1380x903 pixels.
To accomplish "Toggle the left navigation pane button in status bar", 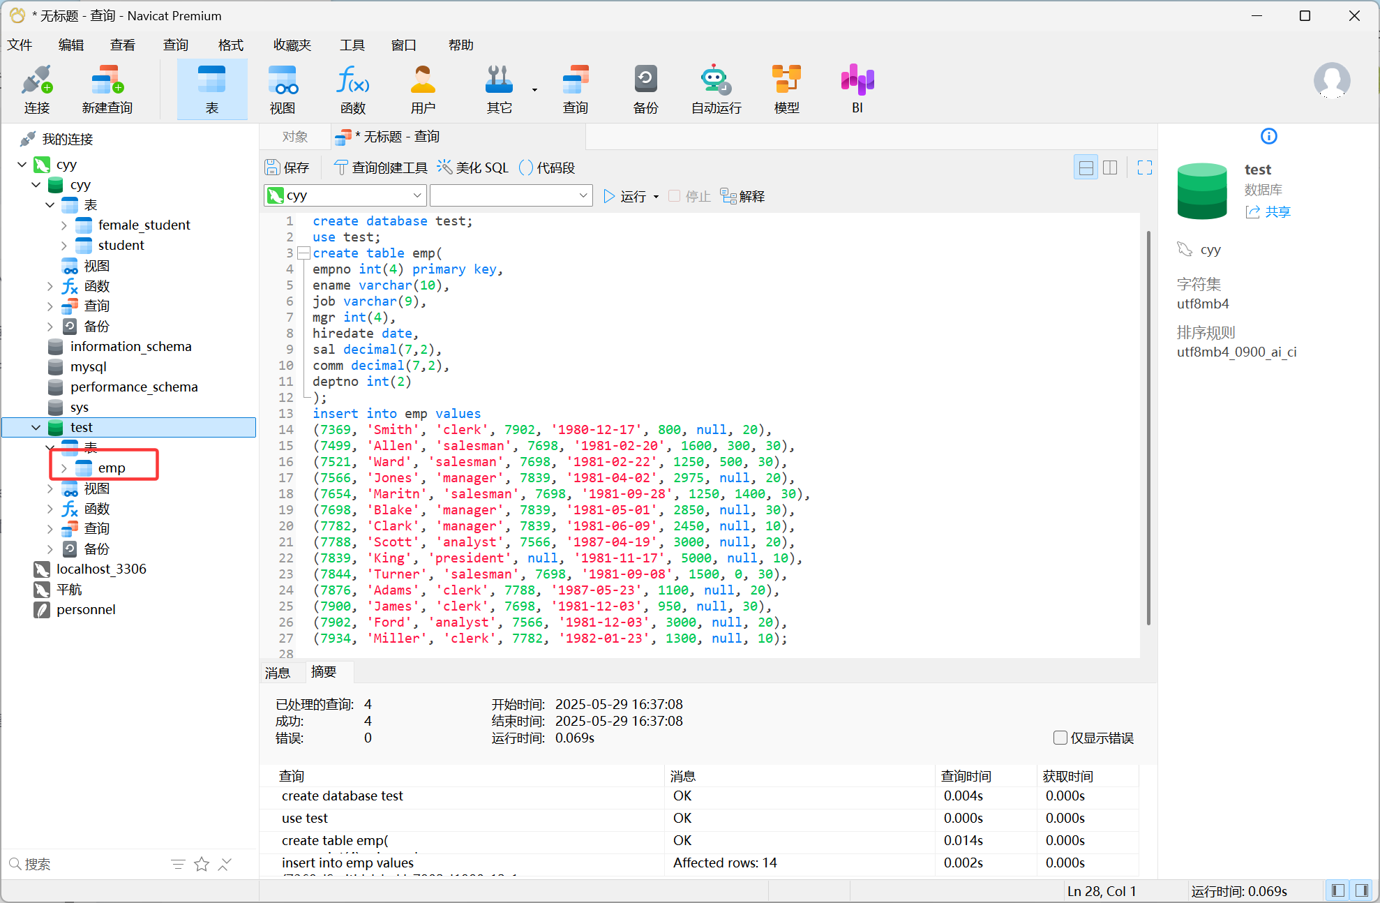I will pos(1338,890).
